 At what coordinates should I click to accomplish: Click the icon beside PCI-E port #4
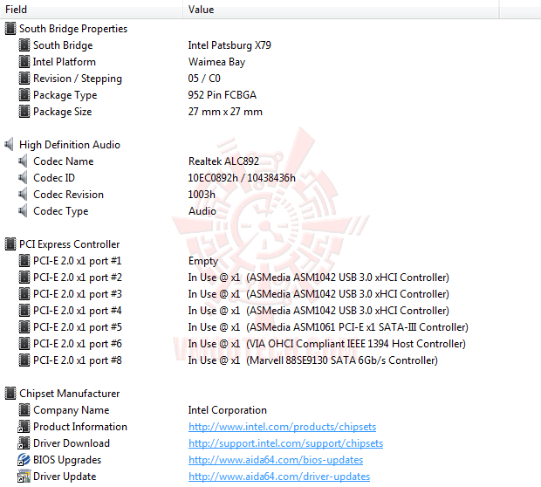[24, 311]
